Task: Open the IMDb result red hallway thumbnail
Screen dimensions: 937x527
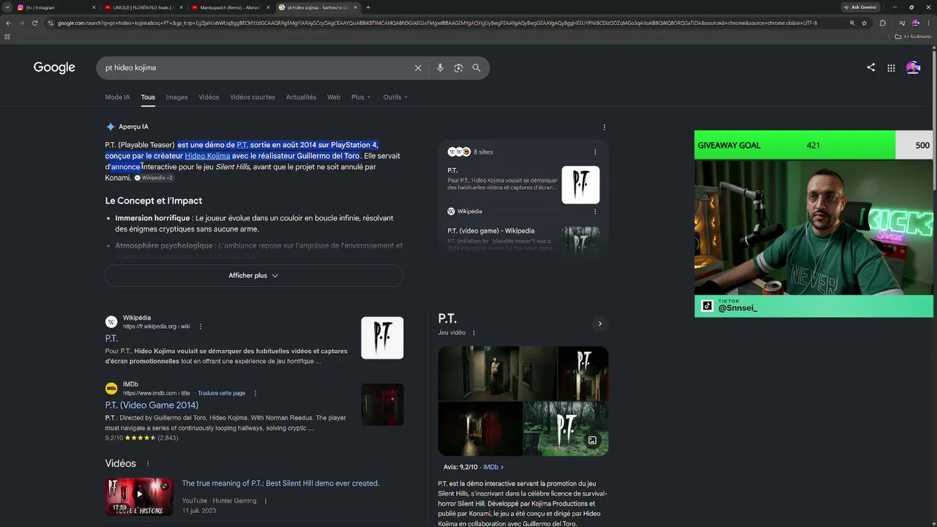Action: pyautogui.click(x=382, y=405)
